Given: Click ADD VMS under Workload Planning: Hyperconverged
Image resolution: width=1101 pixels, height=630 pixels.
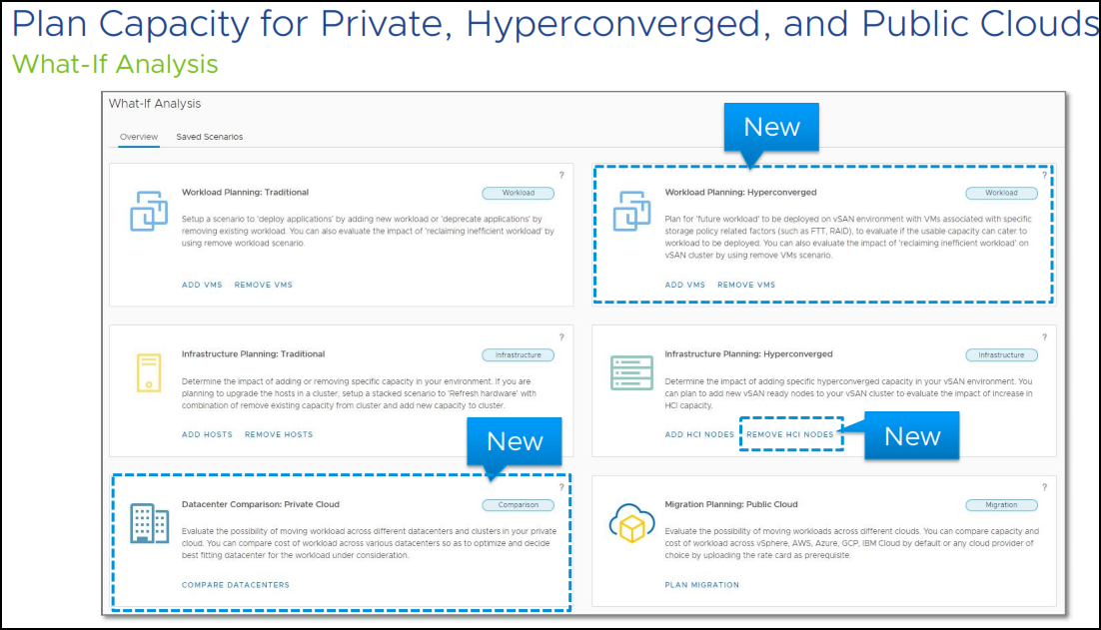Looking at the screenshot, I should point(684,285).
